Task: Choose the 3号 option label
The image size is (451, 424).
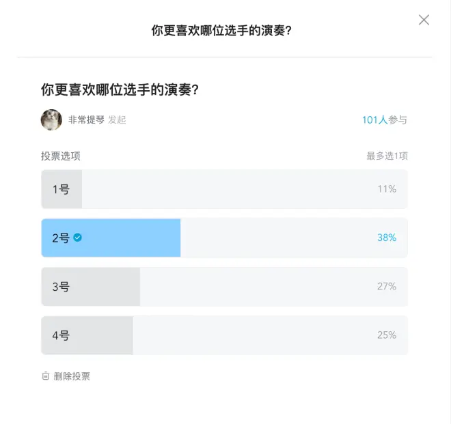Action: click(61, 287)
